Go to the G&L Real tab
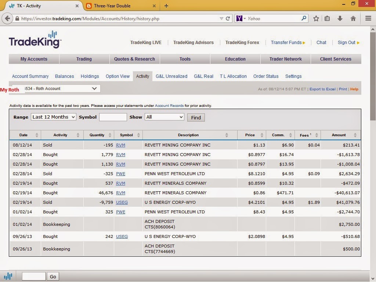This screenshot has height=282, width=376. tap(203, 76)
